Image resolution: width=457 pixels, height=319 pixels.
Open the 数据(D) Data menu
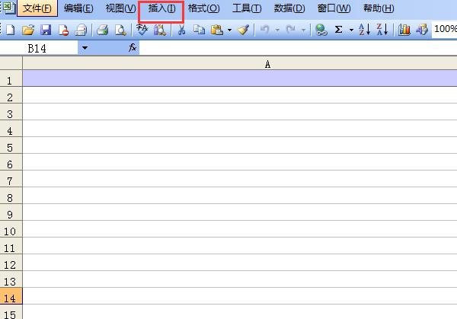[289, 8]
